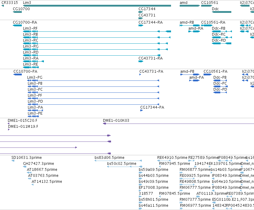Select EST bs59a09.5prime label

[x=154, y=170]
